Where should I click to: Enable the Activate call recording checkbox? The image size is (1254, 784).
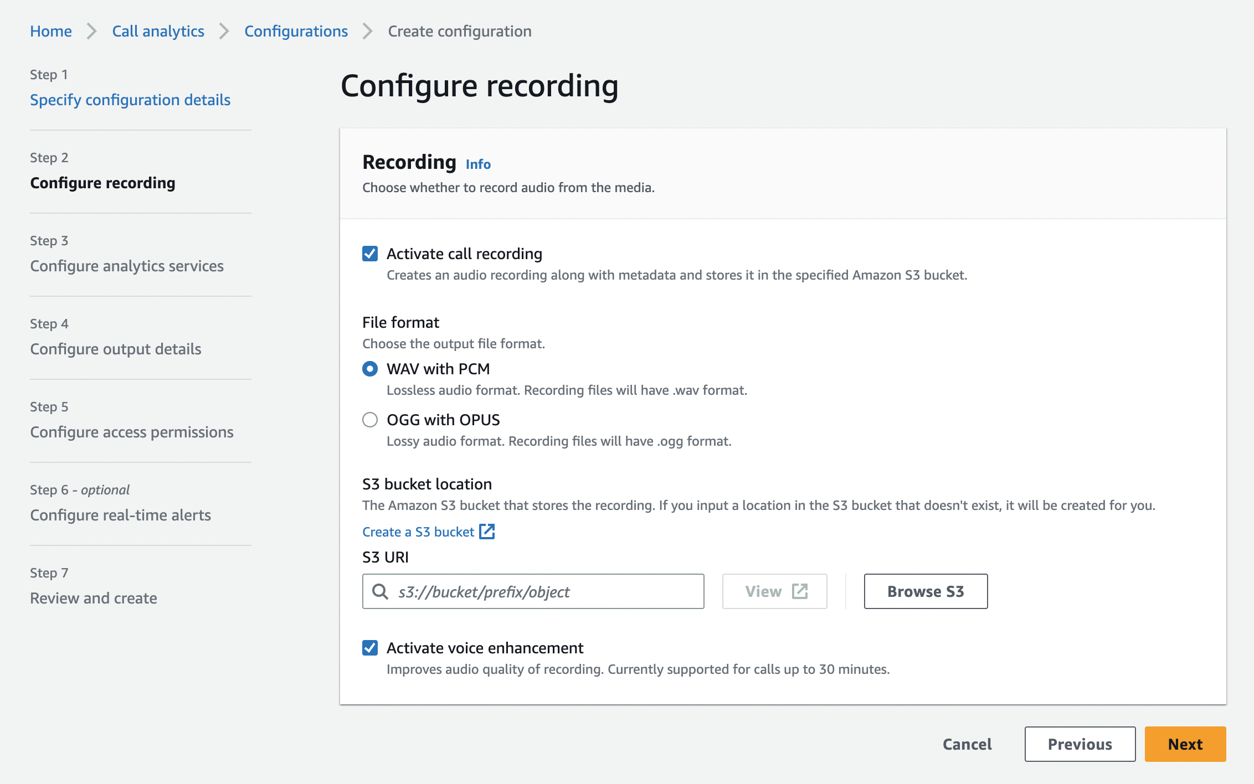click(370, 254)
